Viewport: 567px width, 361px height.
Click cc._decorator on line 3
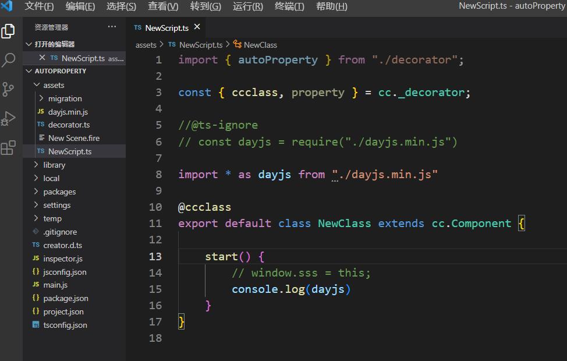click(421, 93)
